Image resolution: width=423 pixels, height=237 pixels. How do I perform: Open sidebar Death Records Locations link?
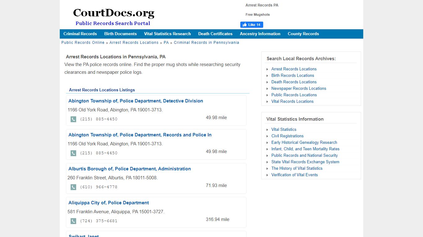tap(294, 82)
